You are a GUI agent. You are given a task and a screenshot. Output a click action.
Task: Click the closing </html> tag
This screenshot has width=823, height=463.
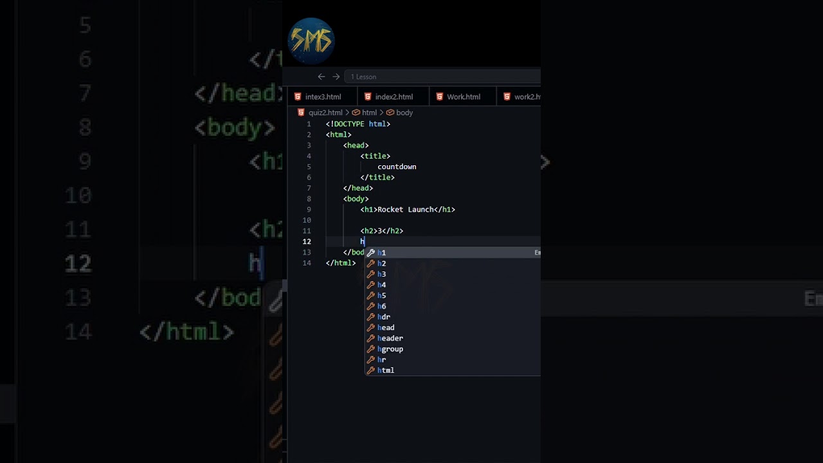point(341,263)
